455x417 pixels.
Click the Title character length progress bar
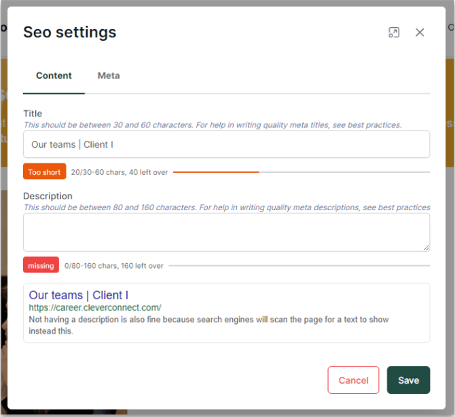click(301, 172)
